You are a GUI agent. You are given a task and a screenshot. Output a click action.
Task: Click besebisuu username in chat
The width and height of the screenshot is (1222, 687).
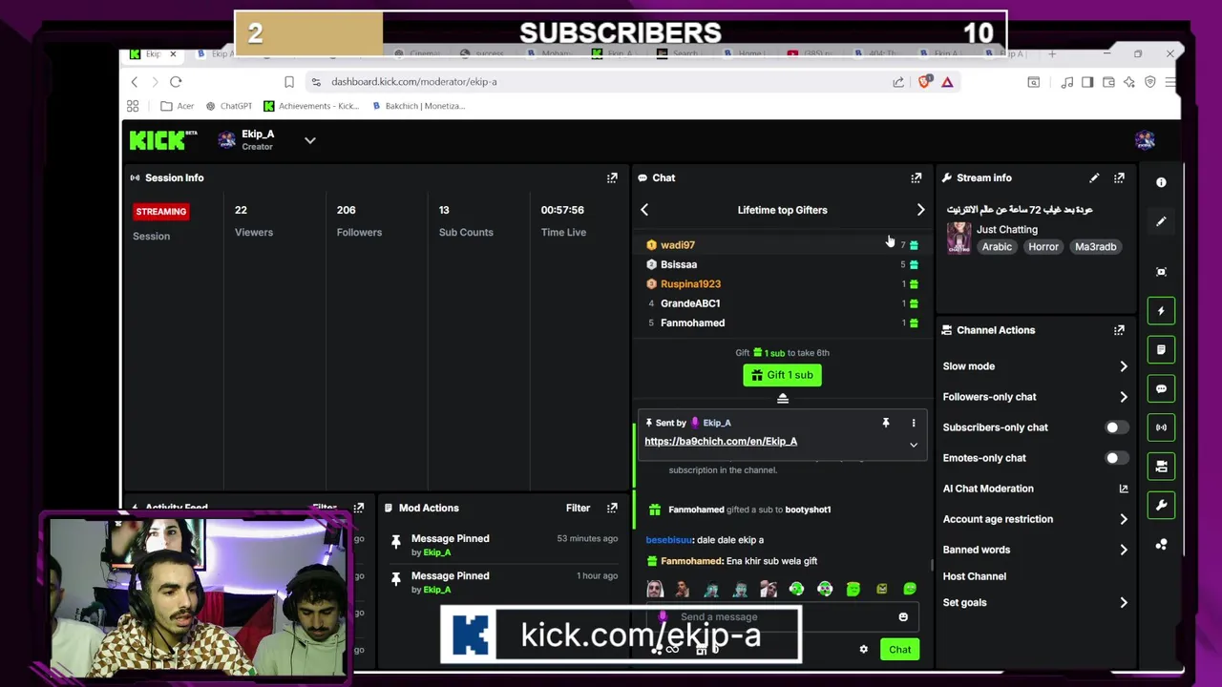tap(669, 540)
